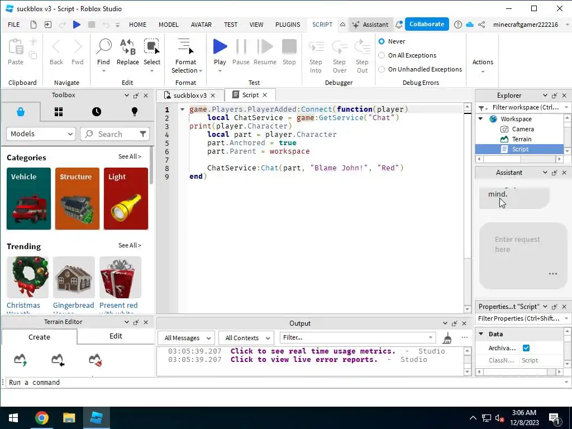
Task: Expand the Output filter dropdown arrow
Action: coord(431,337)
